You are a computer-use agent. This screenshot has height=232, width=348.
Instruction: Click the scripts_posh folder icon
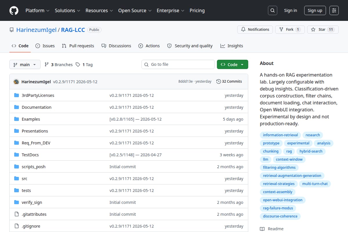coord(17,167)
